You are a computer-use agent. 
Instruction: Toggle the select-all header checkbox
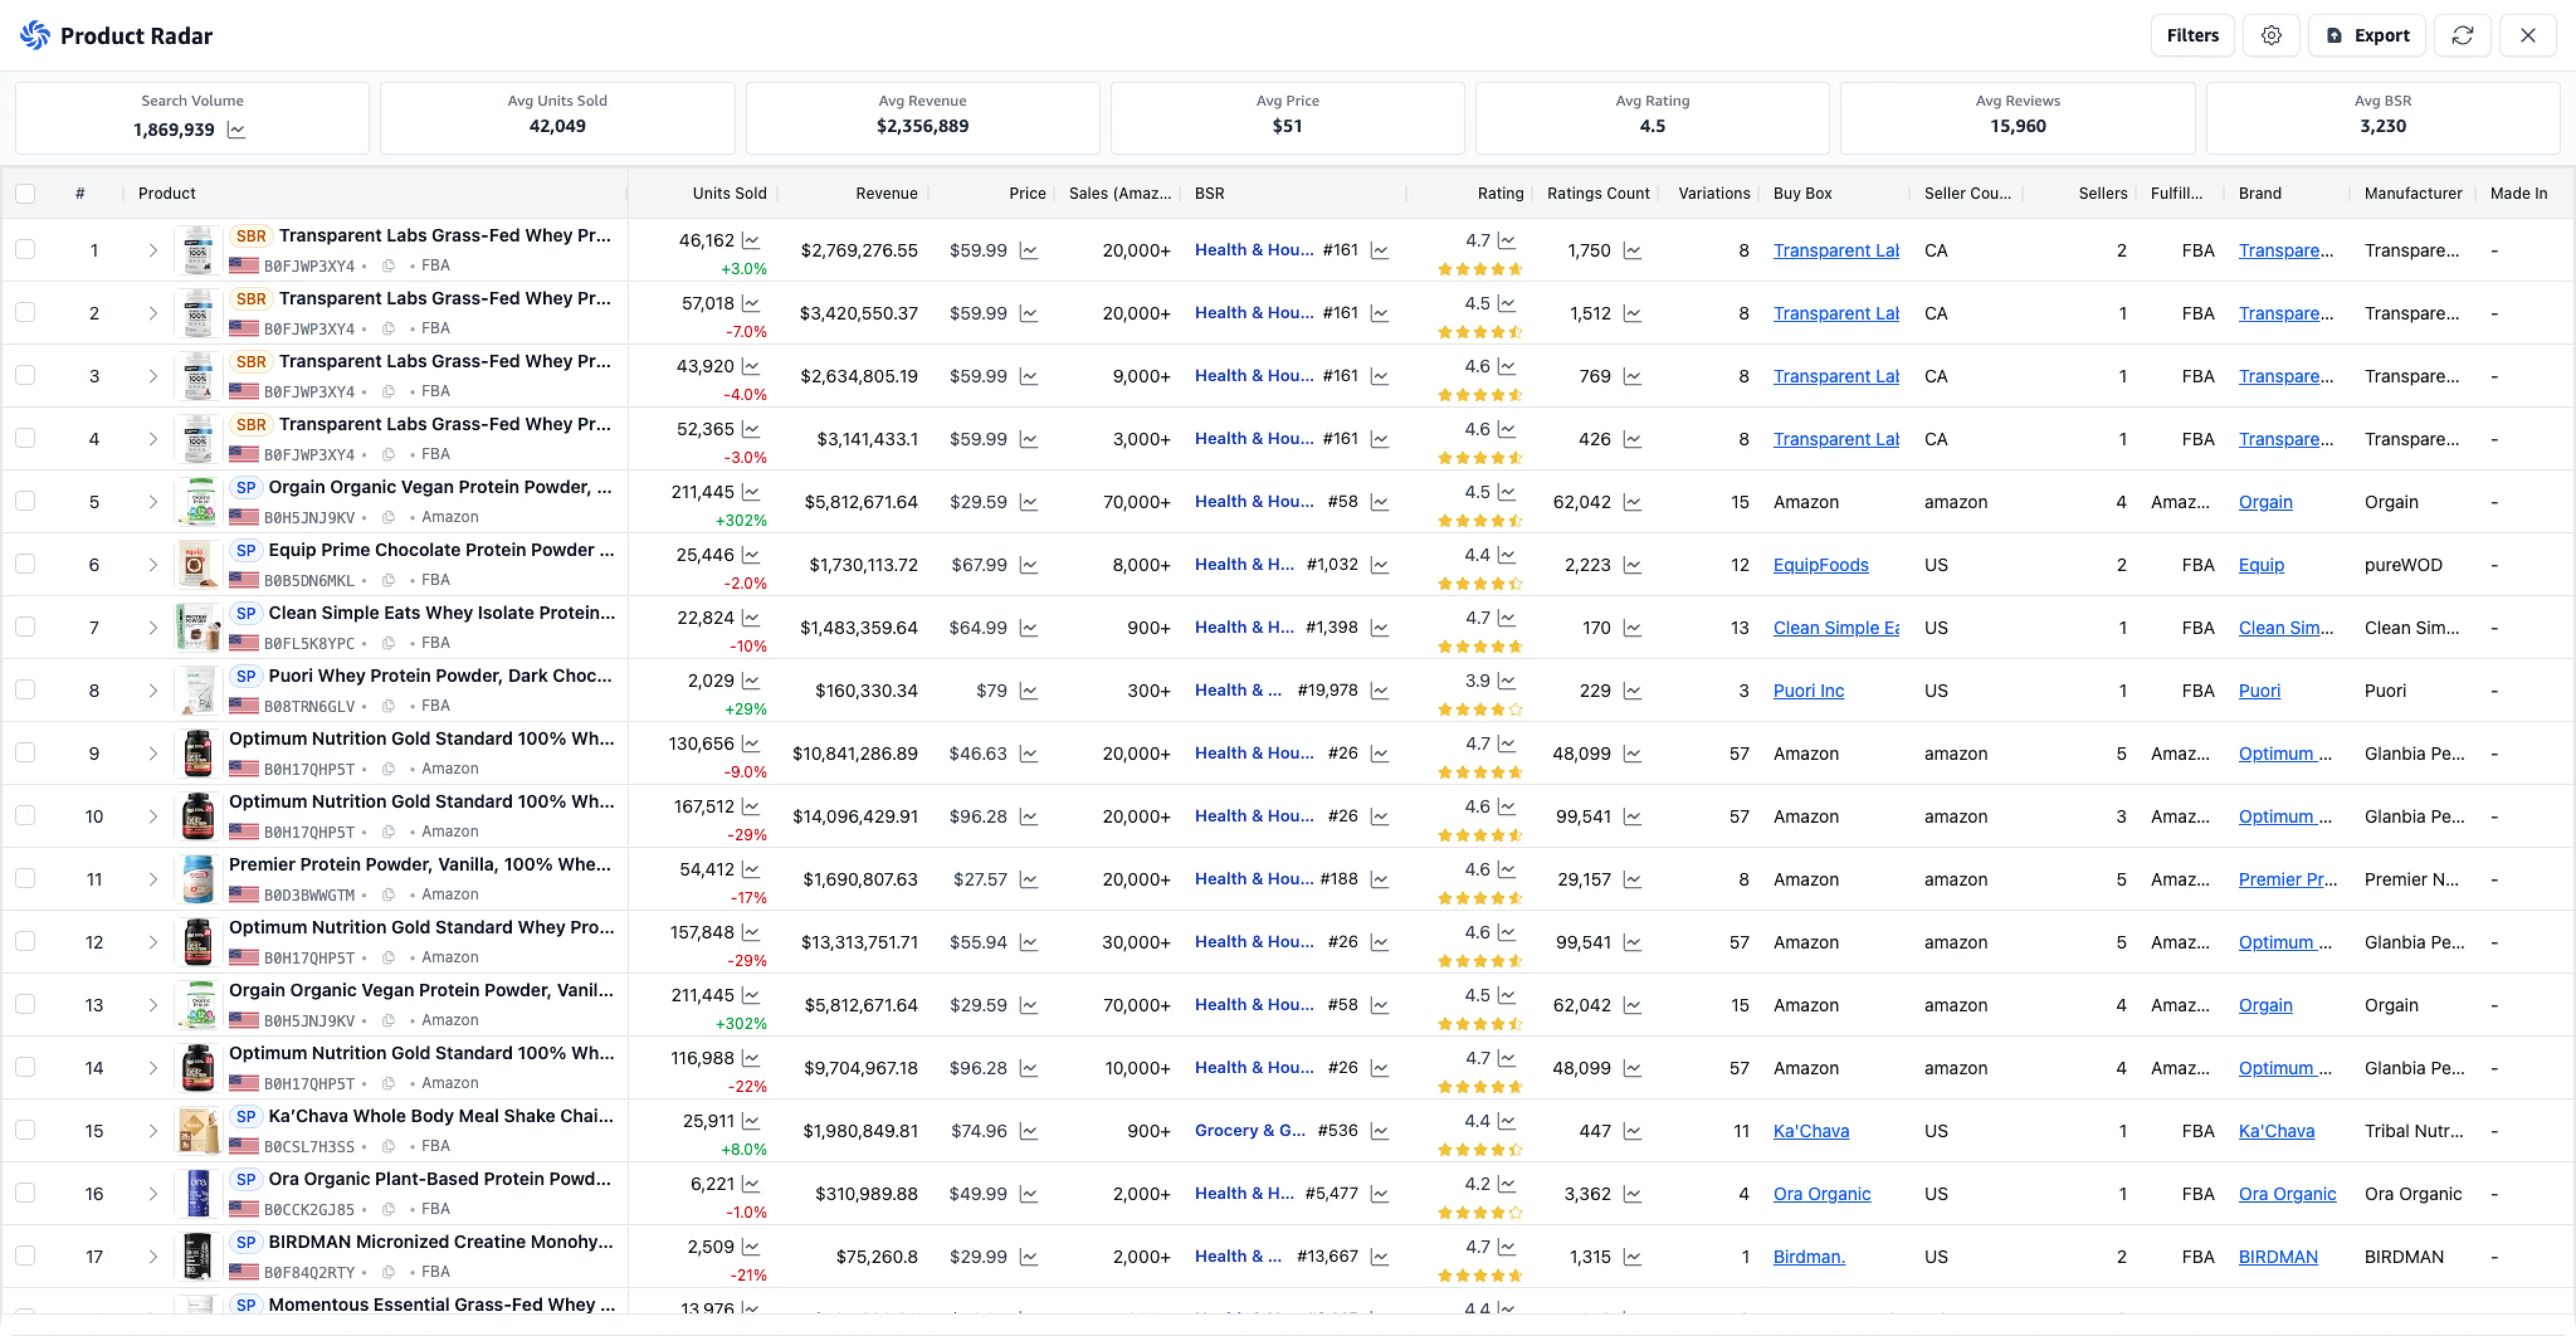coord(25,194)
